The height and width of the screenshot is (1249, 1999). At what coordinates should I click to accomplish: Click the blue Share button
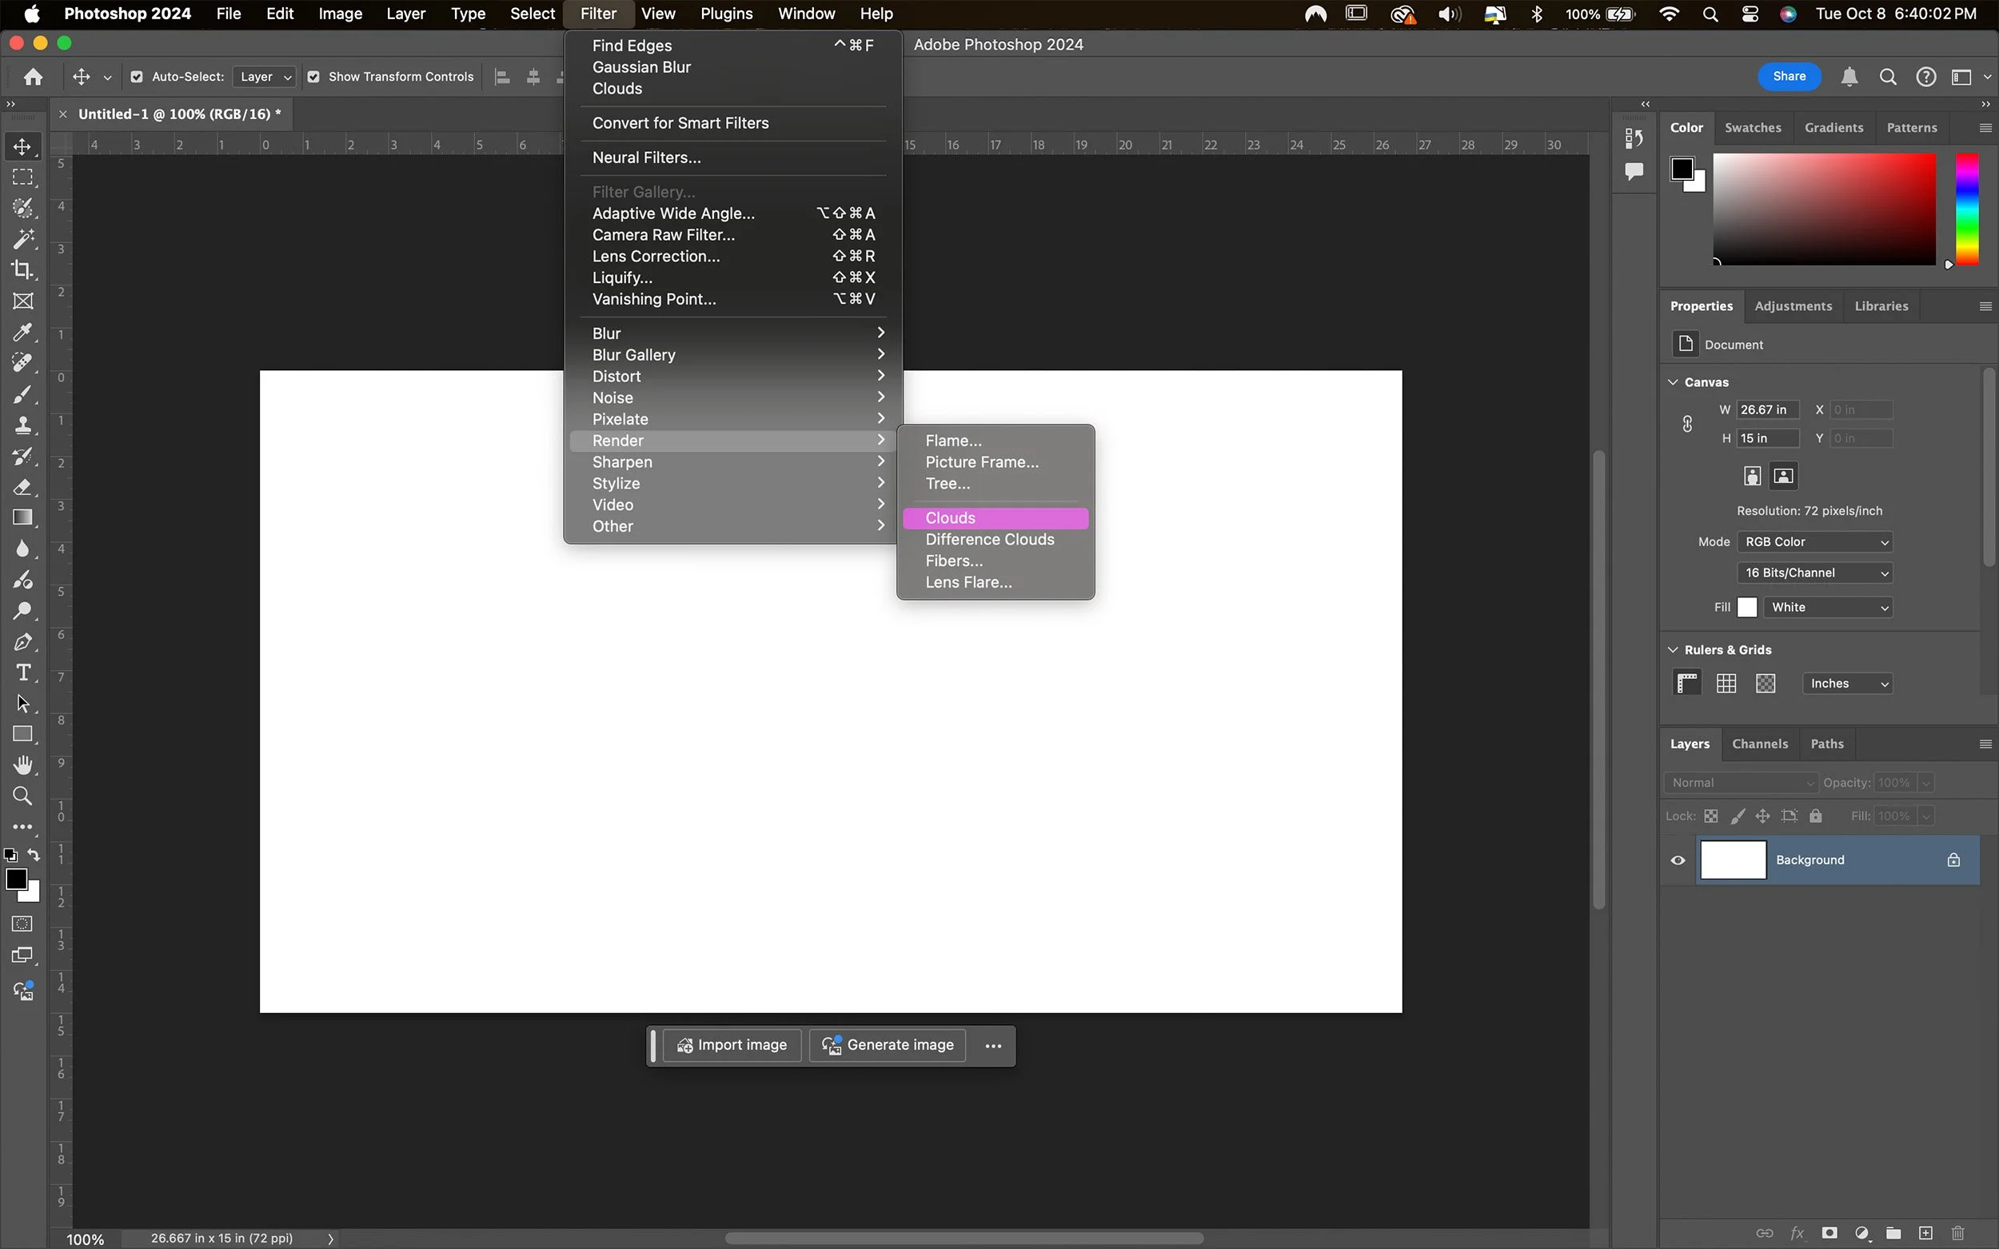point(1790,77)
